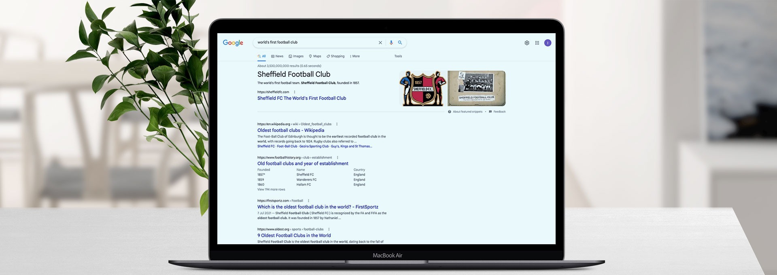Viewport: 777px width, 275px height.
Task: Click the results count text
Action: point(289,66)
